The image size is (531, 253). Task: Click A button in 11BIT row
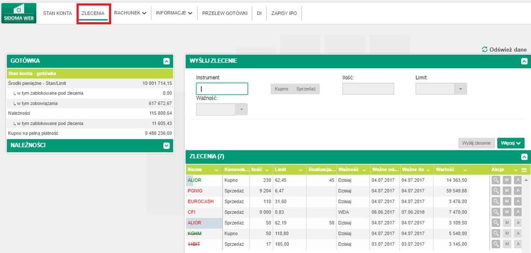pyautogui.click(x=518, y=244)
